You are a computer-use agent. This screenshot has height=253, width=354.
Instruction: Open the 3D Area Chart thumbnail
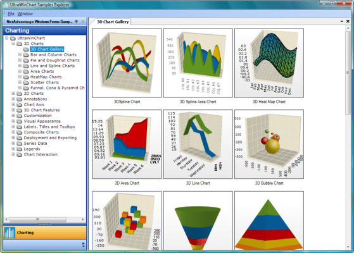tap(127, 144)
